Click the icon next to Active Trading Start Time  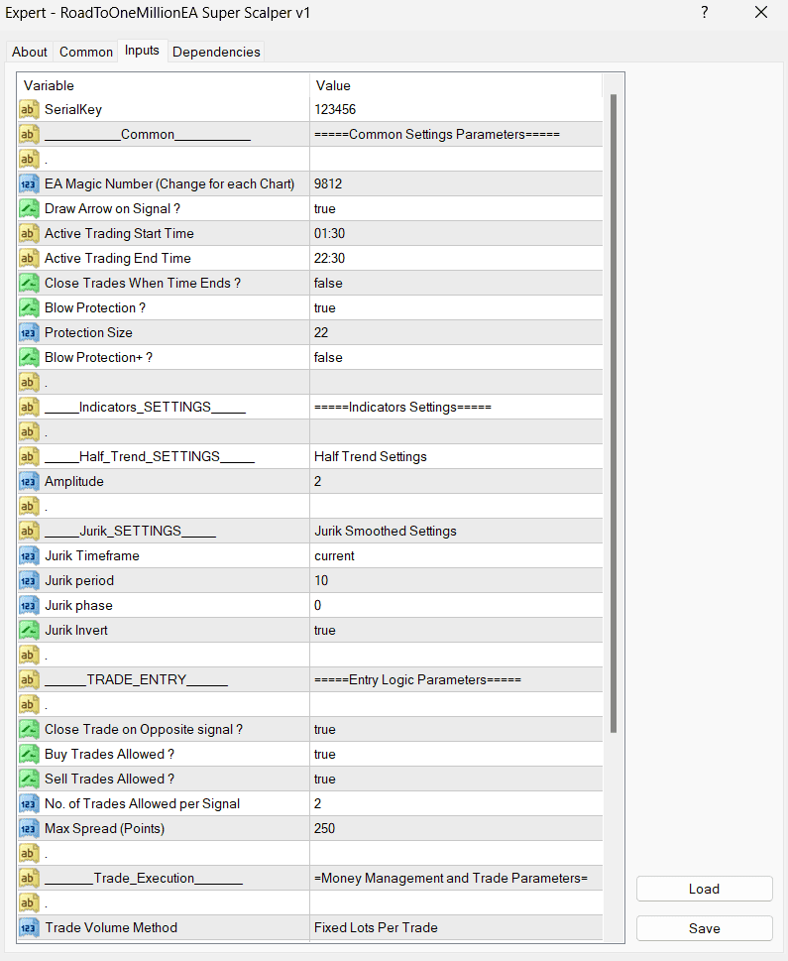coord(29,233)
